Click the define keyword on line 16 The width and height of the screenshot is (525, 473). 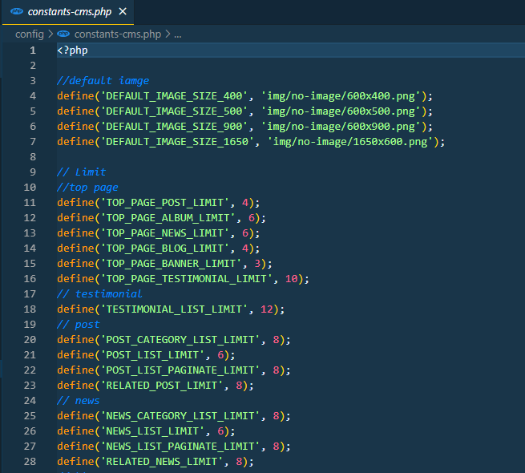click(x=75, y=279)
